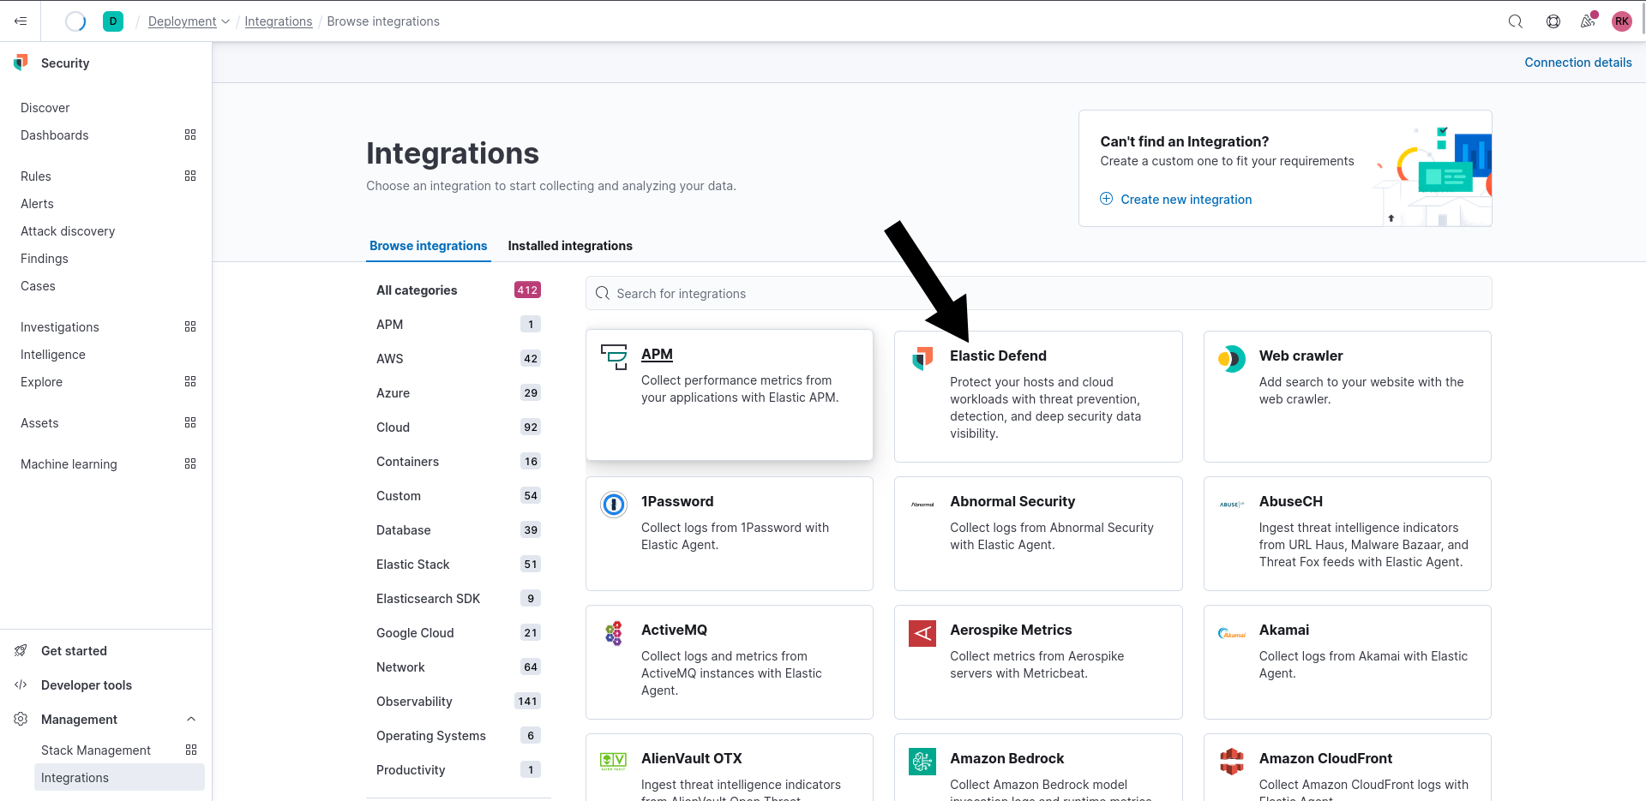Open the search magnifier icon in header

tap(1516, 21)
